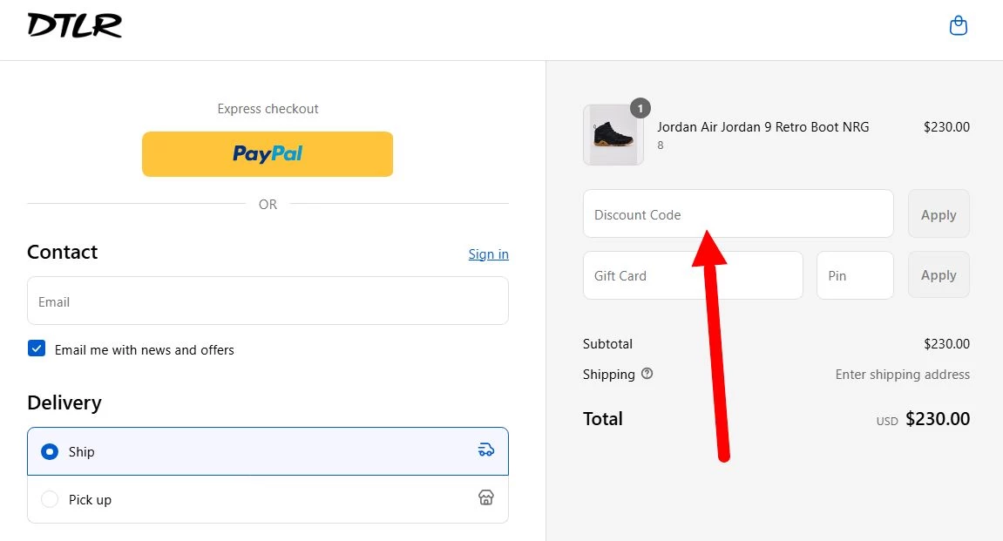This screenshot has height=541, width=1003.
Task: Pay with the PayPal express button
Action: click(x=268, y=154)
